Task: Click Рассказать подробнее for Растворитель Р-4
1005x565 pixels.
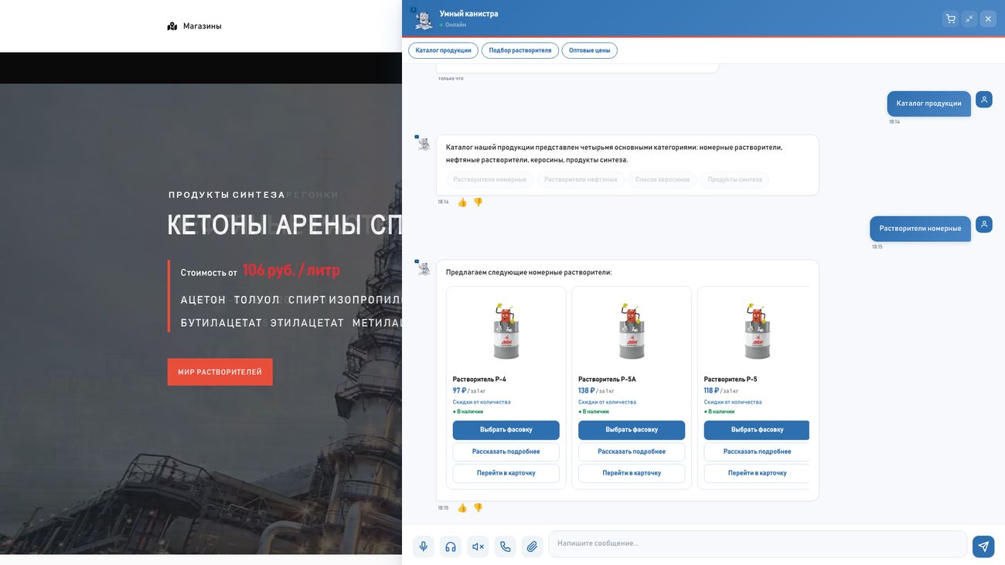Action: [x=506, y=451]
